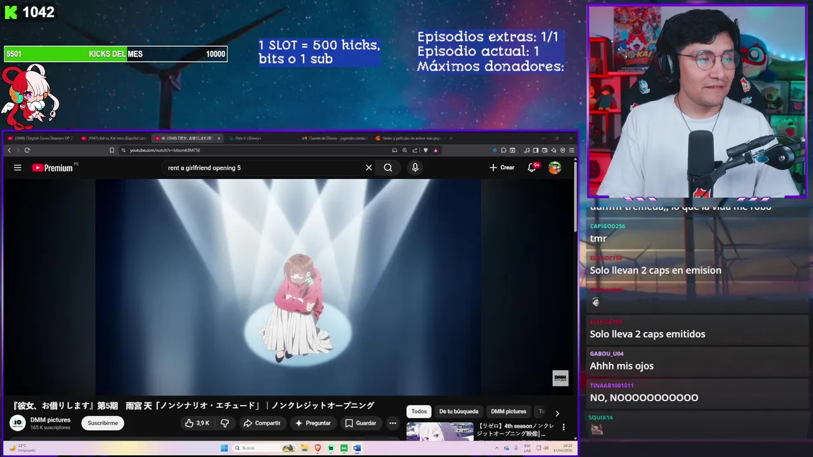Open options menu for the Re:Zero suggested video
The width and height of the screenshot is (813, 457).
[x=563, y=427]
